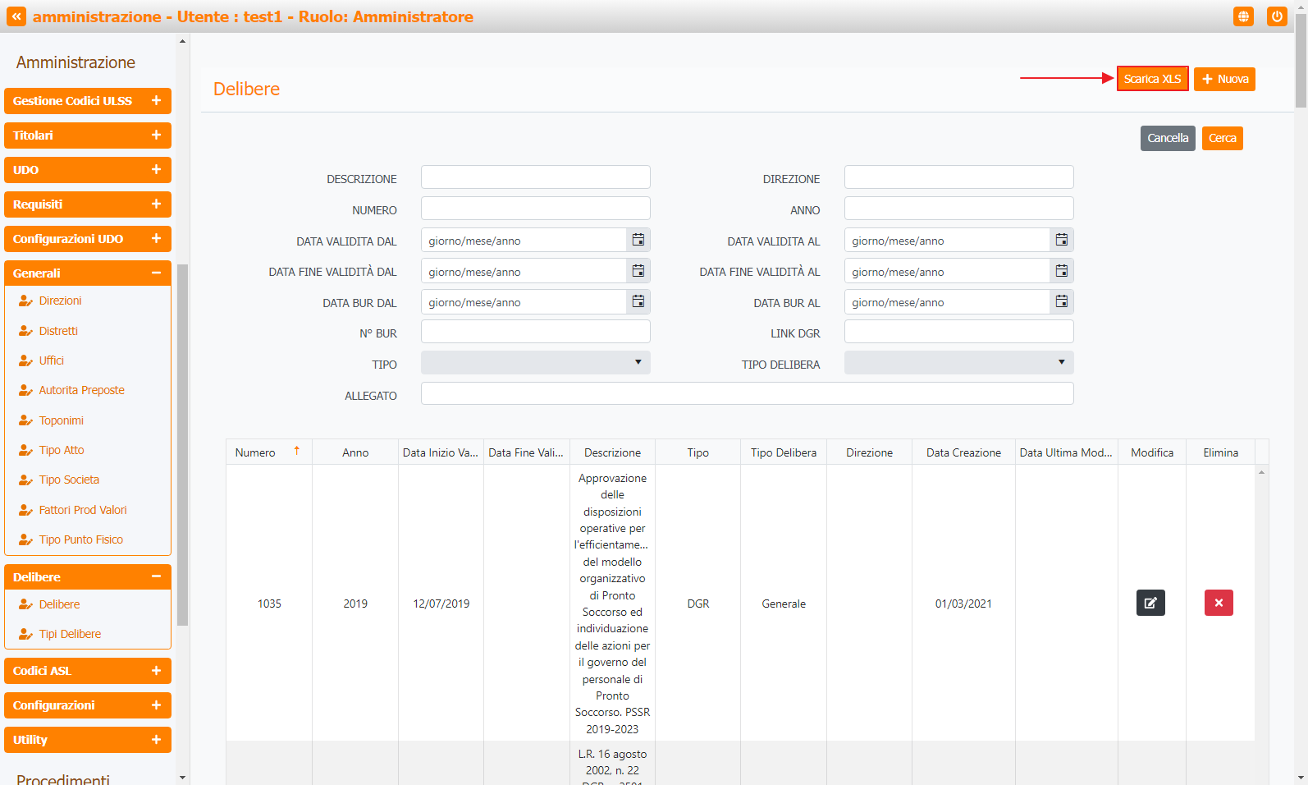
Task: Open the calendar picker for DATA VALIDITA DAL
Action: coord(638,240)
